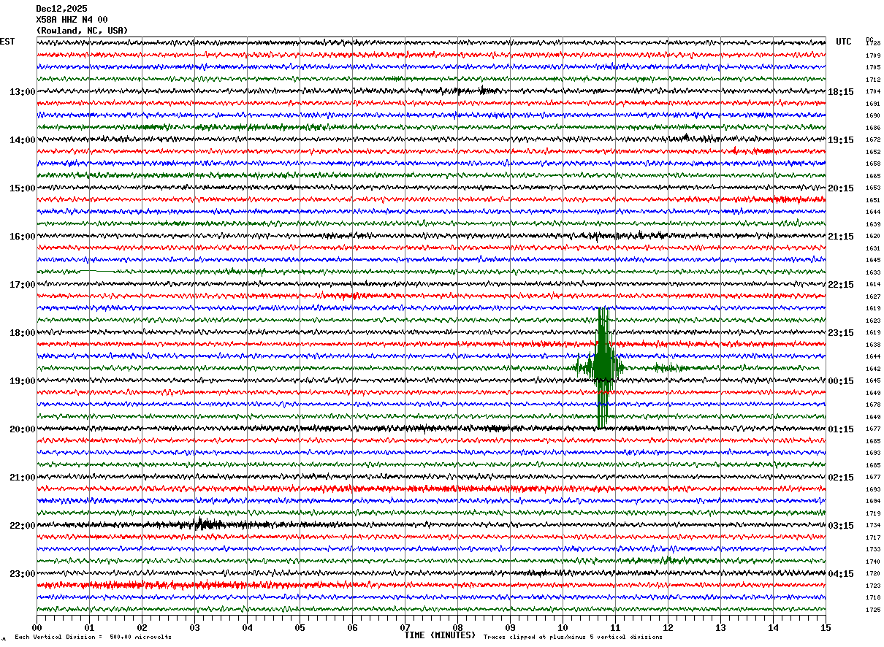The image size is (884, 647).
Task: Select the 13:00 EST time label
Action: click(x=22, y=92)
